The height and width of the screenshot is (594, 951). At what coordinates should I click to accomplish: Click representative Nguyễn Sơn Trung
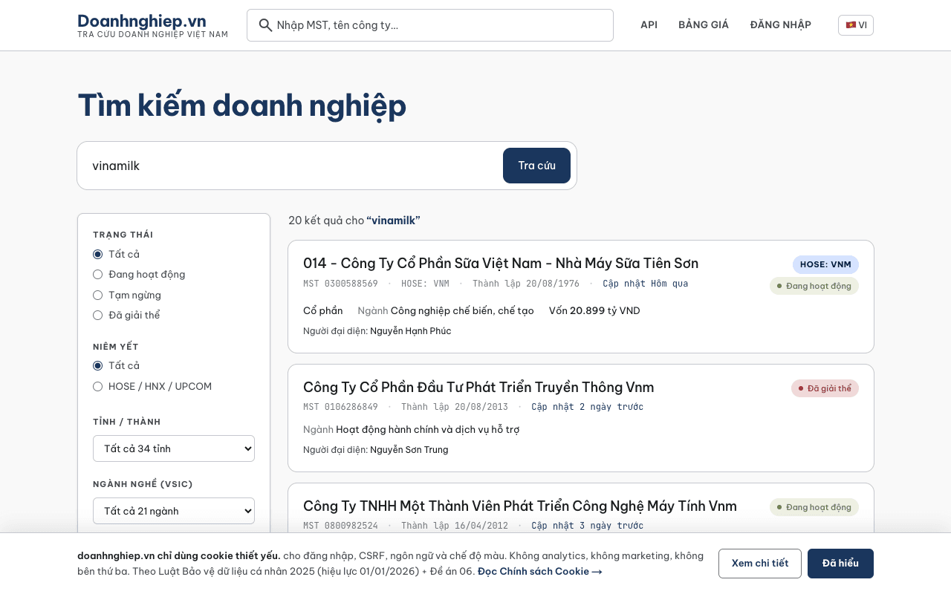pyautogui.click(x=409, y=450)
